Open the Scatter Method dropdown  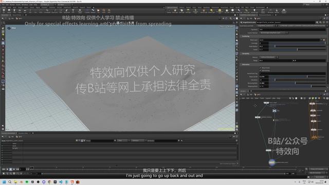273,33
